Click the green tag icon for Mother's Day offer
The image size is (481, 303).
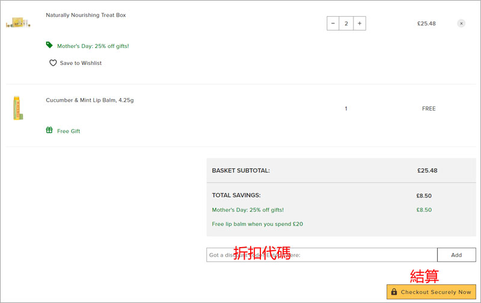point(49,45)
